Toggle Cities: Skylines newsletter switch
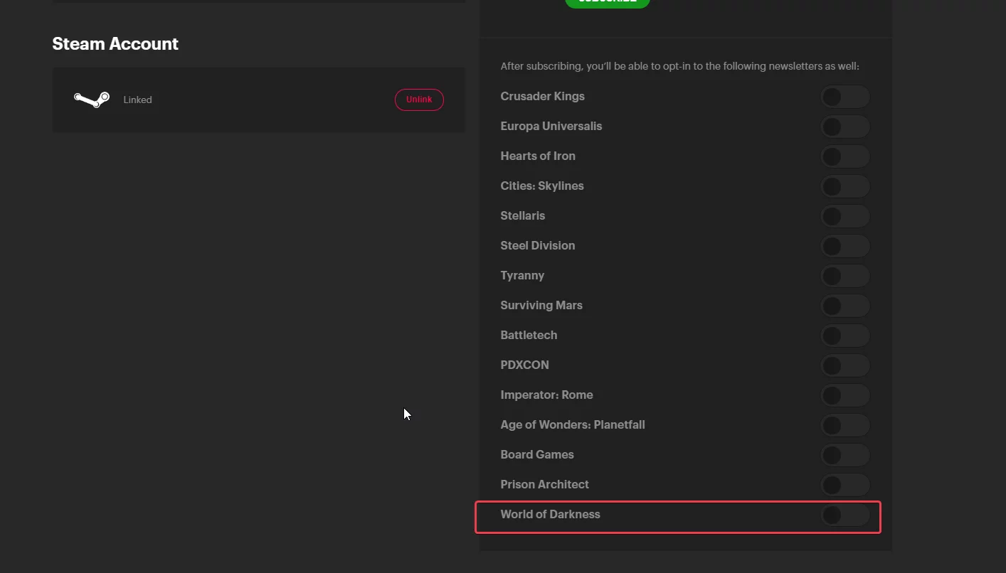The width and height of the screenshot is (1006, 573). [845, 186]
